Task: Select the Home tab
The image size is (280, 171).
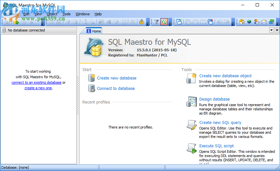Action: 94,31
